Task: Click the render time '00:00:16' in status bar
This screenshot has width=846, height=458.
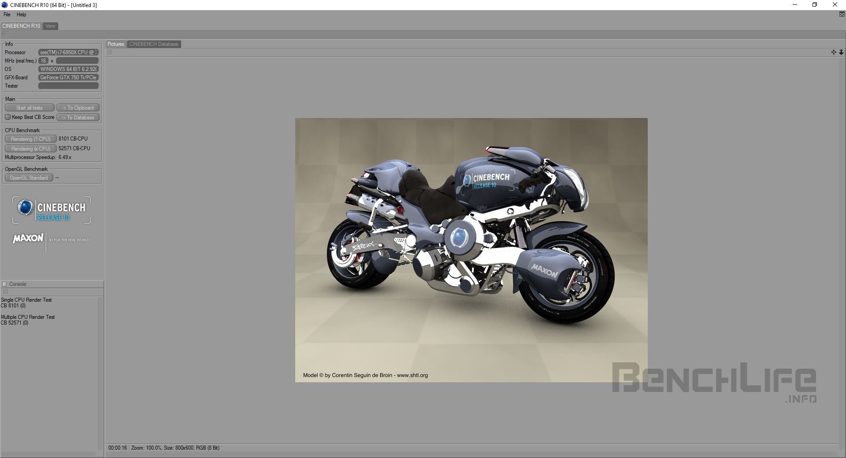Action: pos(118,448)
